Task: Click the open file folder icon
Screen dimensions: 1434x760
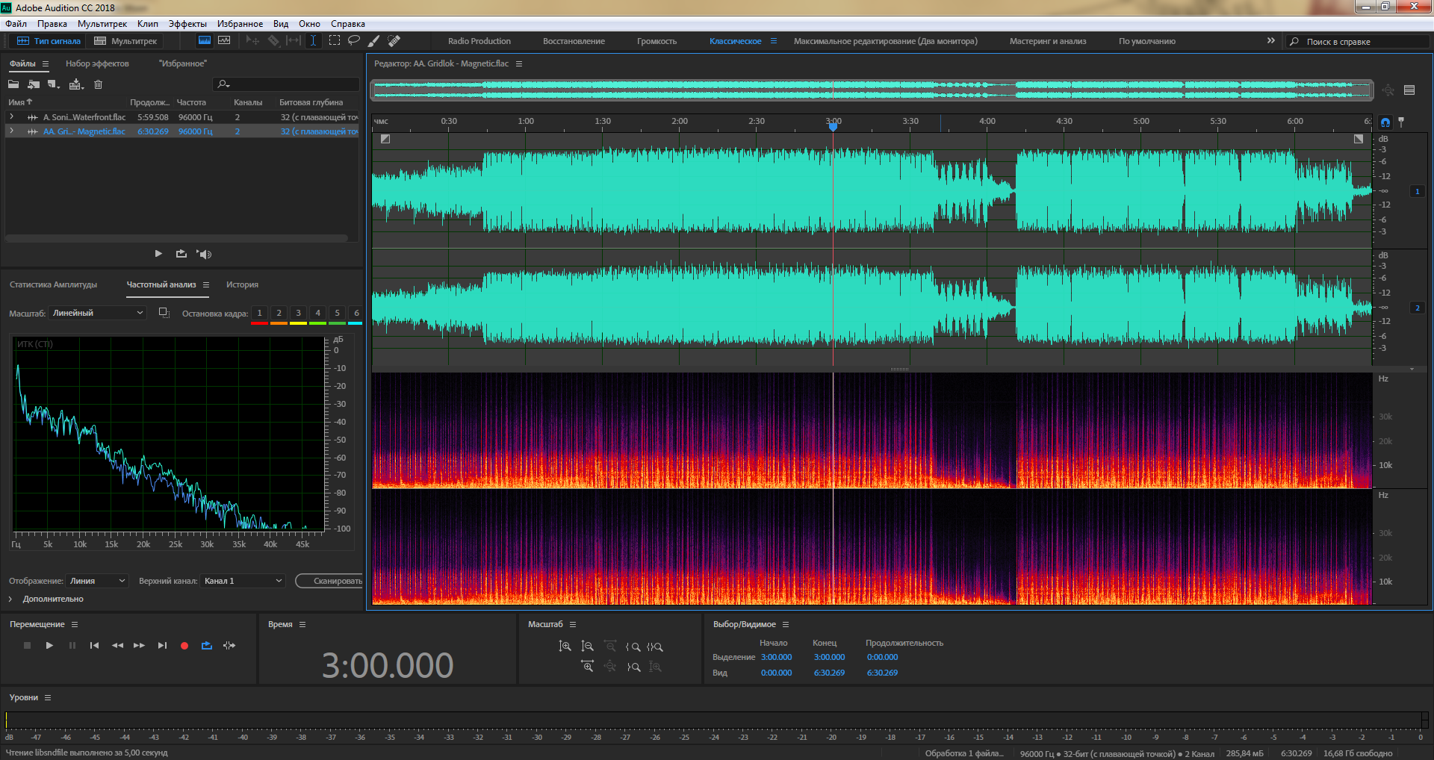Action: [x=13, y=84]
